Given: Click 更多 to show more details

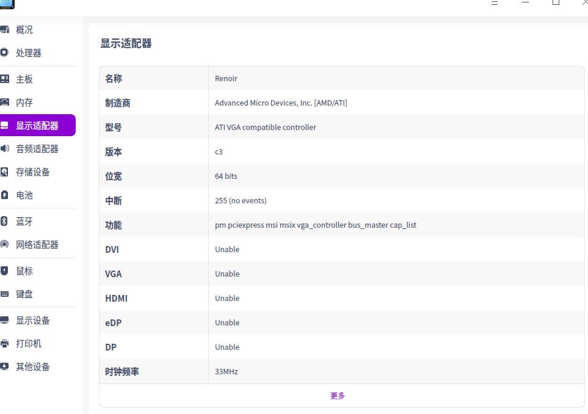Looking at the screenshot, I should click(338, 395).
